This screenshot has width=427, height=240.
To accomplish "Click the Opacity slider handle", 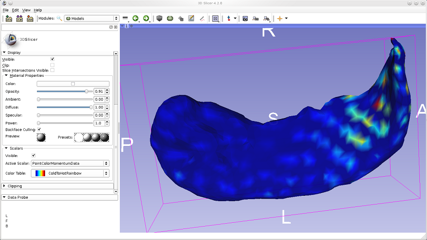I will [x=87, y=91].
